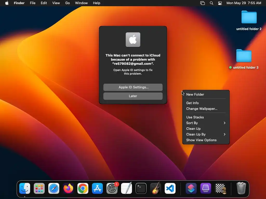
Task: Open Safari in the Dock
Action: pos(54,188)
